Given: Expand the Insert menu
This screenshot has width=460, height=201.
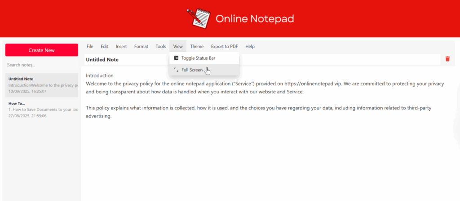Looking at the screenshot, I should pyautogui.click(x=121, y=46).
